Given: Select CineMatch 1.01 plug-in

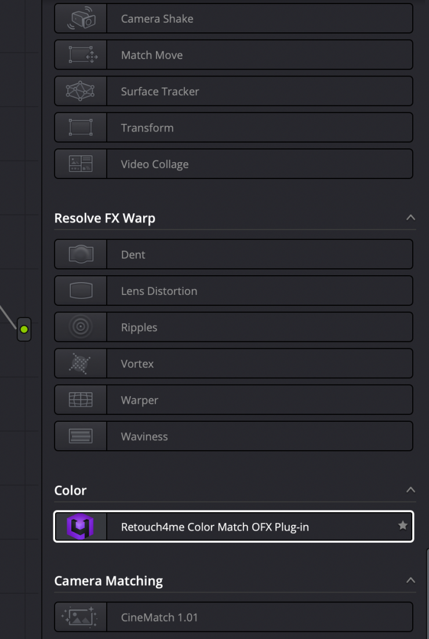Looking at the screenshot, I should pos(159,618).
